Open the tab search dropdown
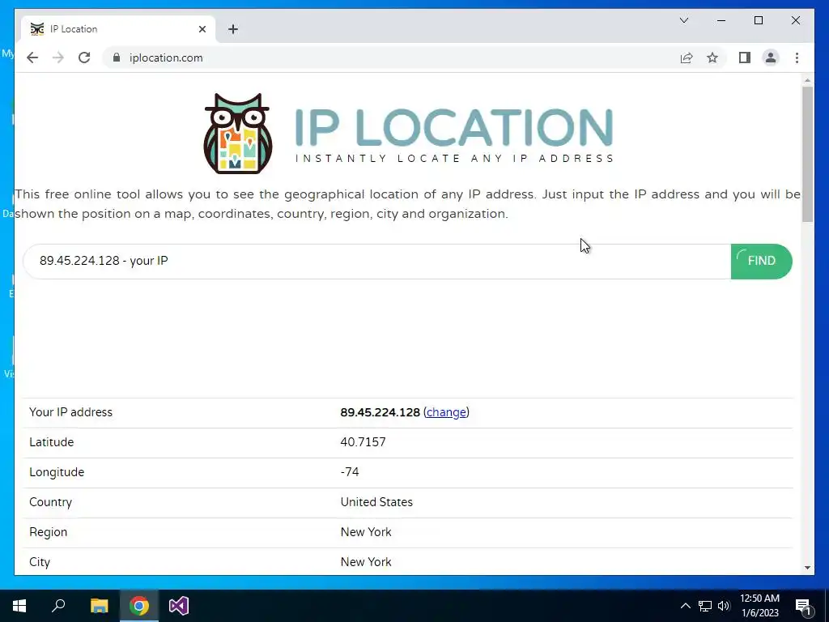 point(683,20)
